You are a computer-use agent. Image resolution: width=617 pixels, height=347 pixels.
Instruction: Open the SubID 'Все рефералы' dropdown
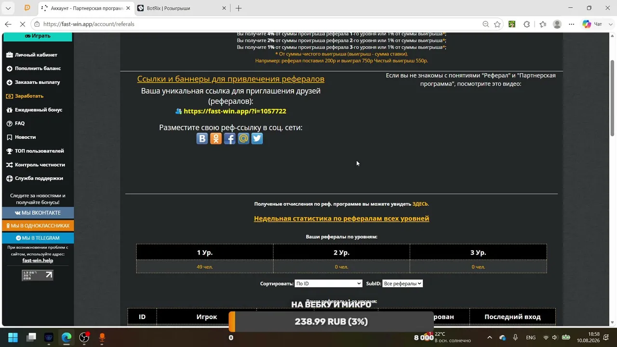[x=402, y=284]
